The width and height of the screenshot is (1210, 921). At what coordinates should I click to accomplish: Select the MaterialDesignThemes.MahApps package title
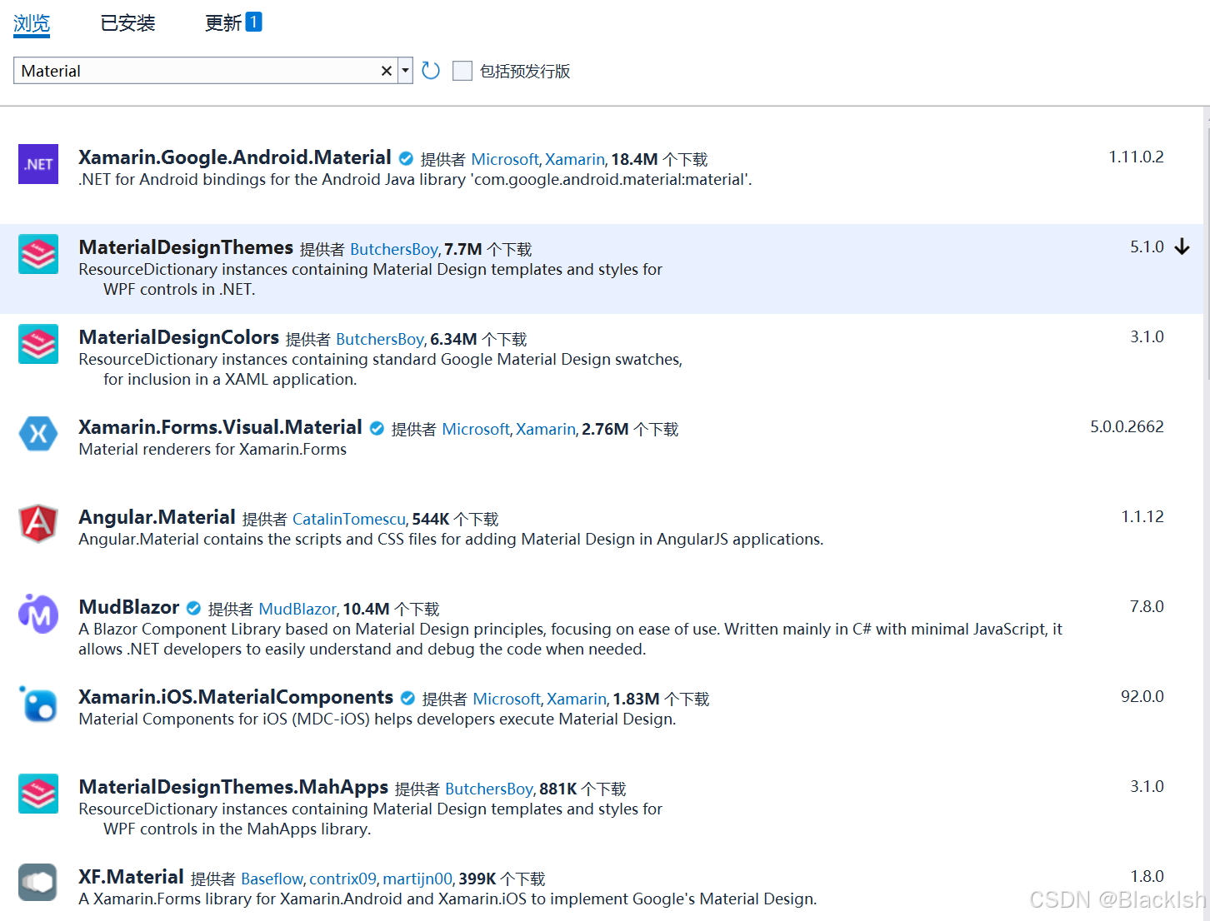tap(233, 787)
